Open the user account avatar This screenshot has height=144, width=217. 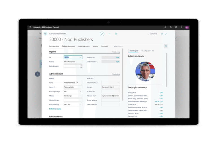coord(187,28)
